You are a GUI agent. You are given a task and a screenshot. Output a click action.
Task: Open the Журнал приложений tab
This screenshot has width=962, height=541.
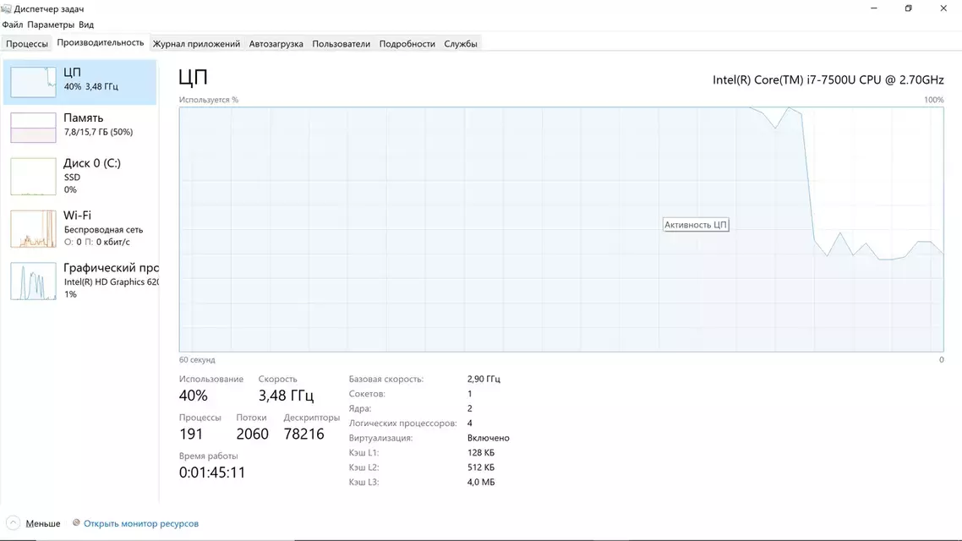coord(196,44)
